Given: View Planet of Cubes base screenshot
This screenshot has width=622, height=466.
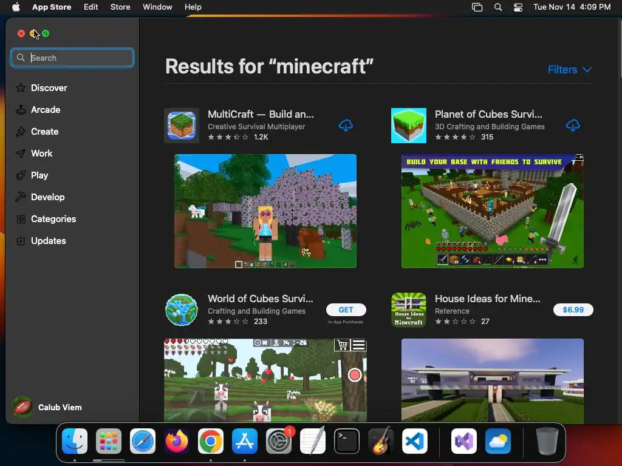Looking at the screenshot, I should click(492, 211).
